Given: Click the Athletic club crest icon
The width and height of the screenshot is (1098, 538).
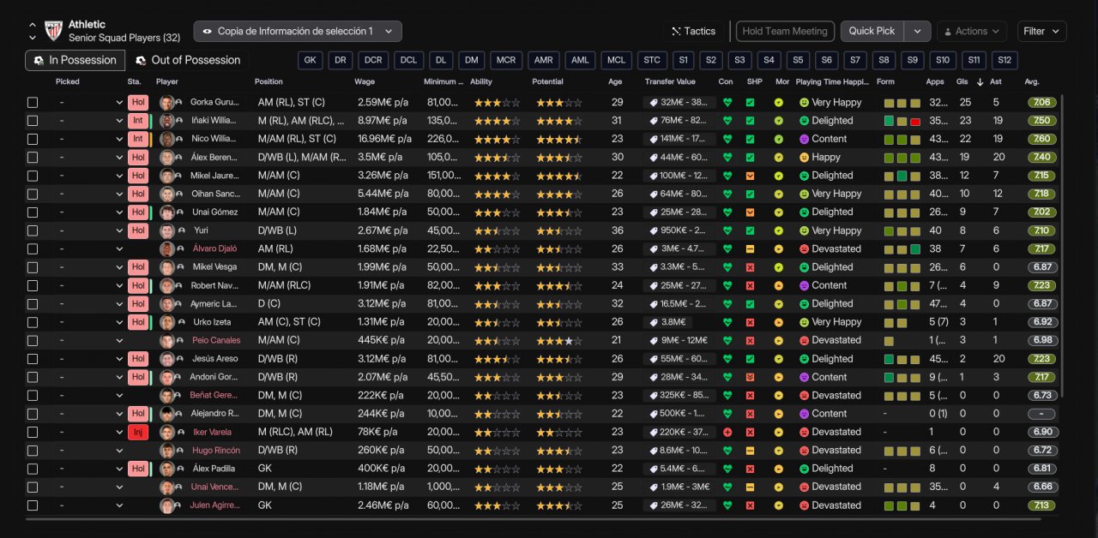Looking at the screenshot, I should click(x=53, y=31).
